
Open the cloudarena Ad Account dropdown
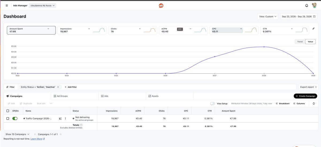coord(43,5)
